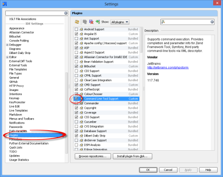The width and height of the screenshot is (223, 177).
Task: Click the plugin icon beside Ant Support
Action: (x=81, y=38)
